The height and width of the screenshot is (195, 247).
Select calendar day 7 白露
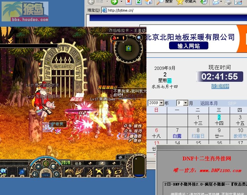(177, 133)
